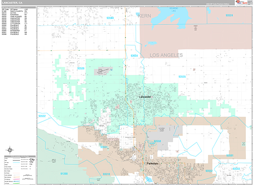Click the Market Maps logo
The height and width of the screenshot is (185, 254).
tap(242, 3)
